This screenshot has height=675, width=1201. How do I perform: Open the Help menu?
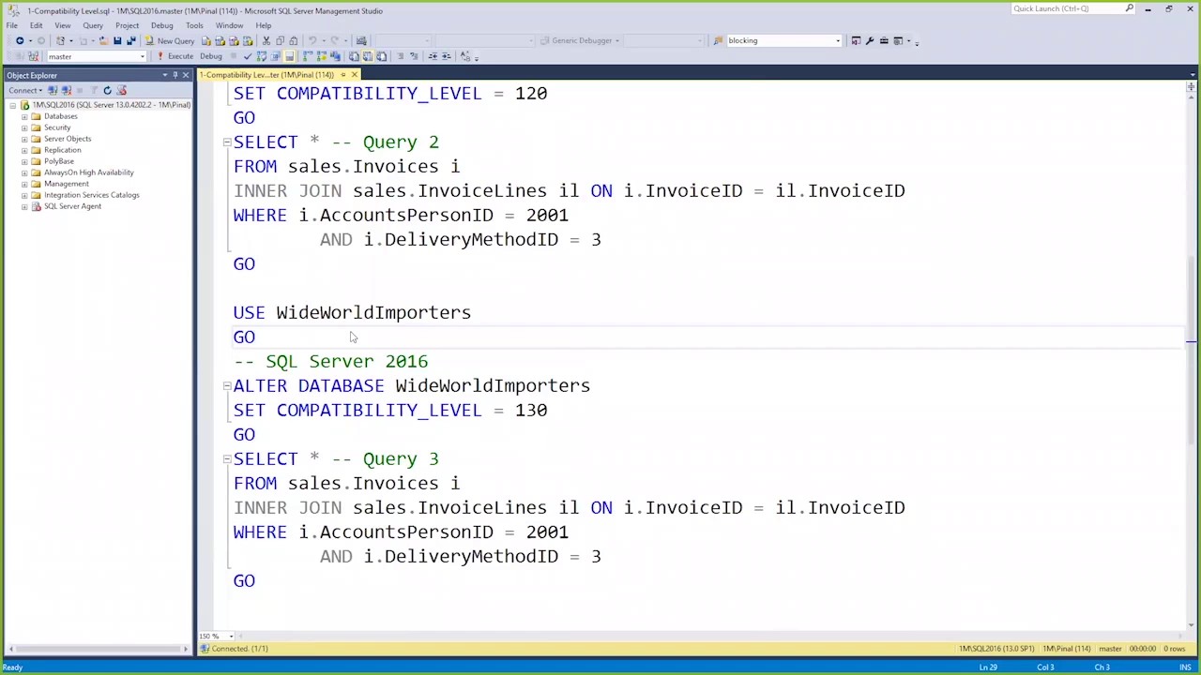coord(264,25)
